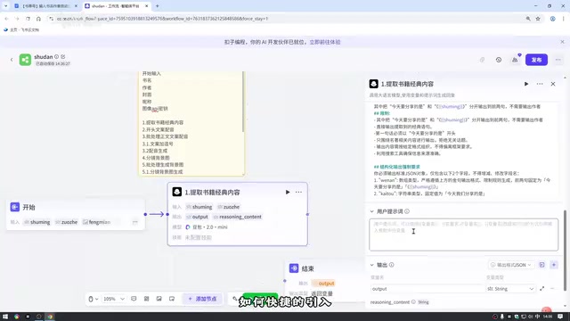Image resolution: width=570 pixels, height=321 pixels.
Task: Click the LLM node icon in panel header
Action: pos(374,84)
